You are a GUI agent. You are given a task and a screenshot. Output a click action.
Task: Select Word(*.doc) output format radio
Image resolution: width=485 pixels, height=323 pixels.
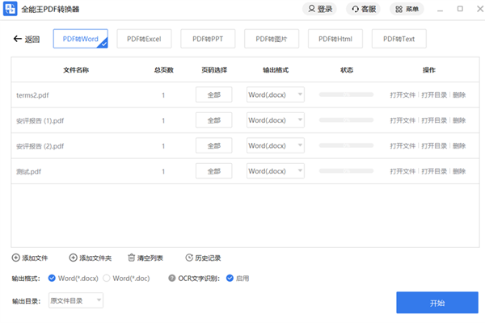pos(107,278)
